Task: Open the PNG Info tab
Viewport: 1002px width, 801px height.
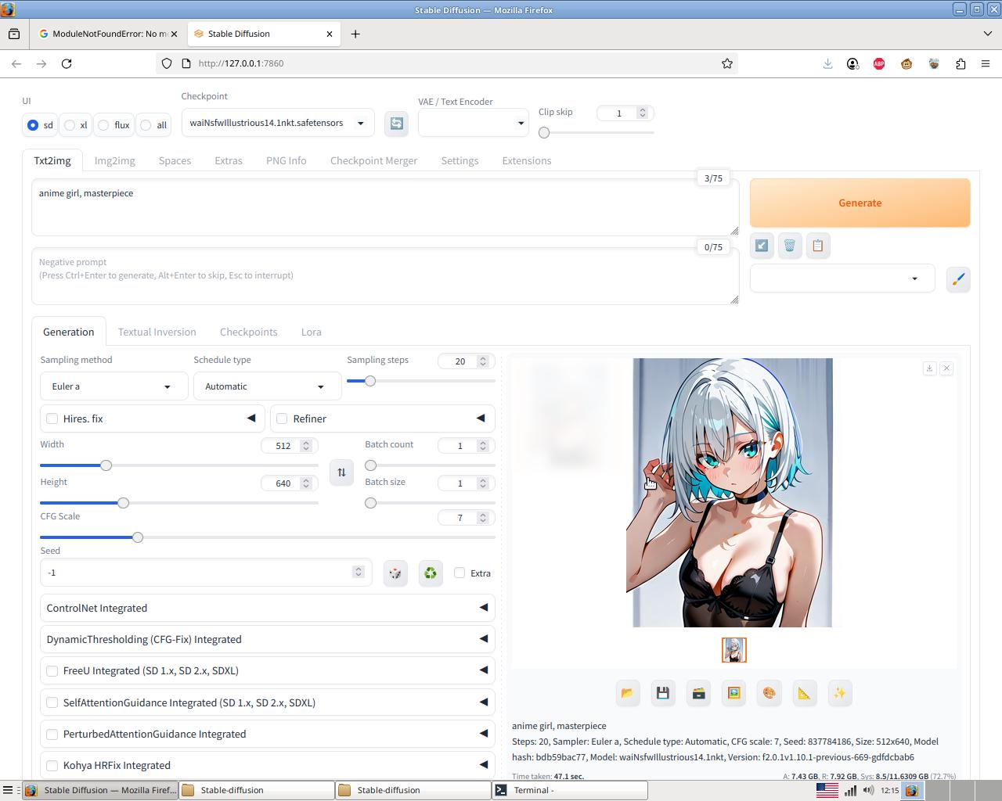Action: click(x=286, y=161)
